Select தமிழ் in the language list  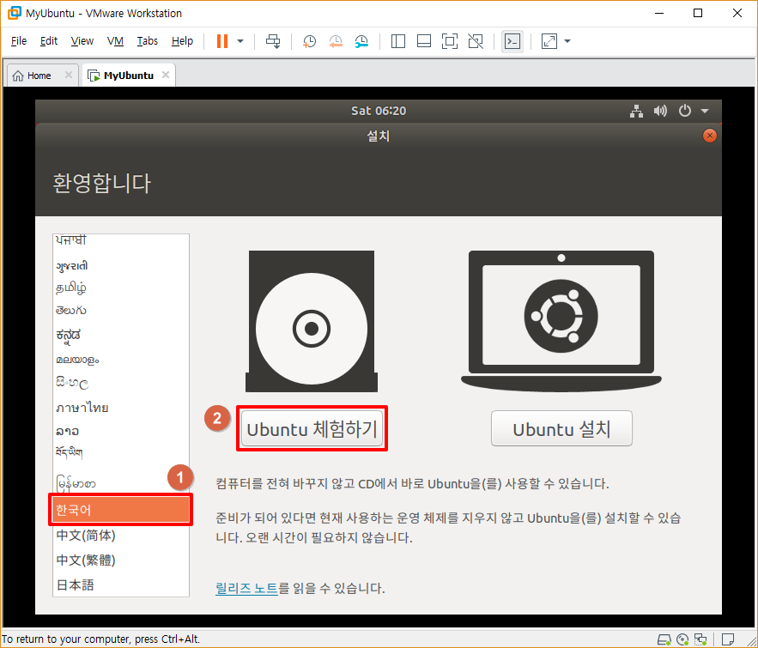[x=121, y=288]
